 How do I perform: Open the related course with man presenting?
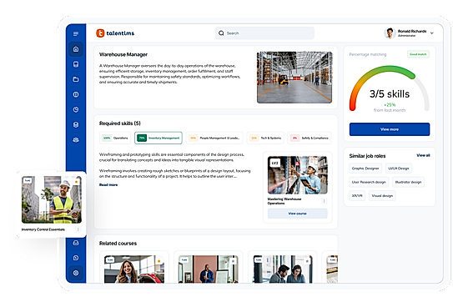point(209,269)
